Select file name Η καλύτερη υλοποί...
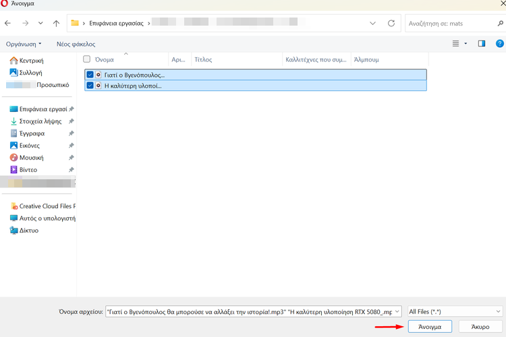This screenshot has height=337, width=506. pos(133,86)
